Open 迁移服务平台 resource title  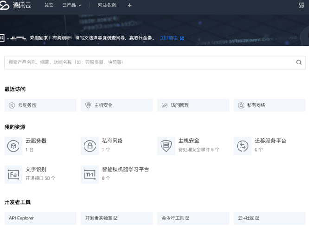270,141
